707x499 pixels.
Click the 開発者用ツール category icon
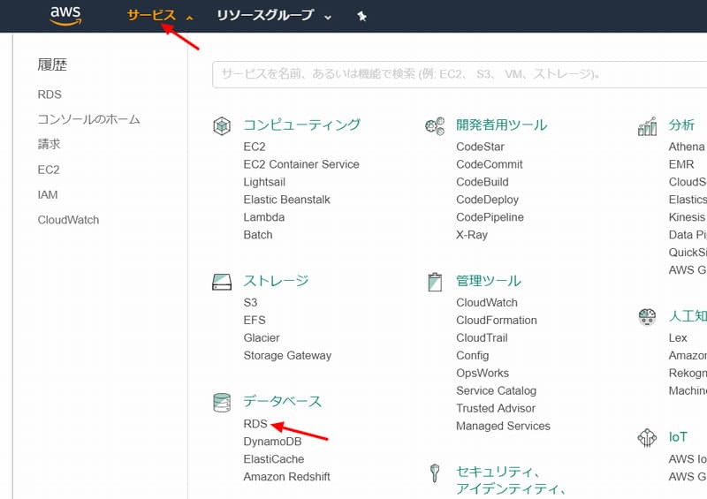(x=434, y=126)
